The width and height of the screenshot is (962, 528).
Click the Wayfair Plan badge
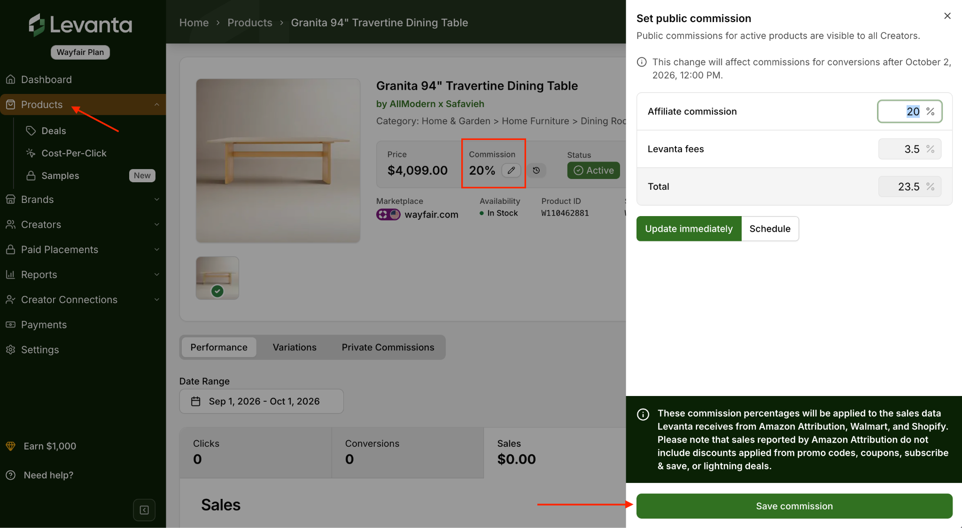[80, 52]
